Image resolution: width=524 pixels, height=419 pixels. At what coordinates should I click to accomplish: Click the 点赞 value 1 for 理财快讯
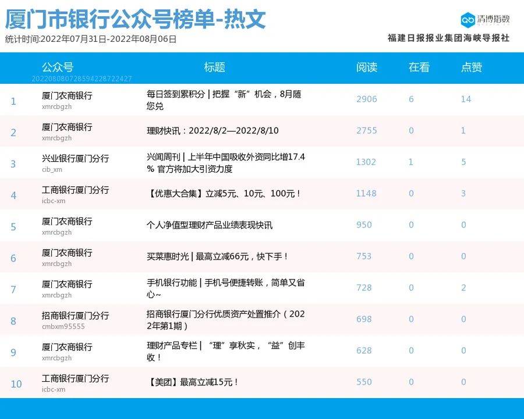coord(463,130)
